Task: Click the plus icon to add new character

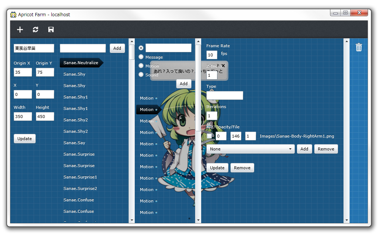Action: [20, 29]
